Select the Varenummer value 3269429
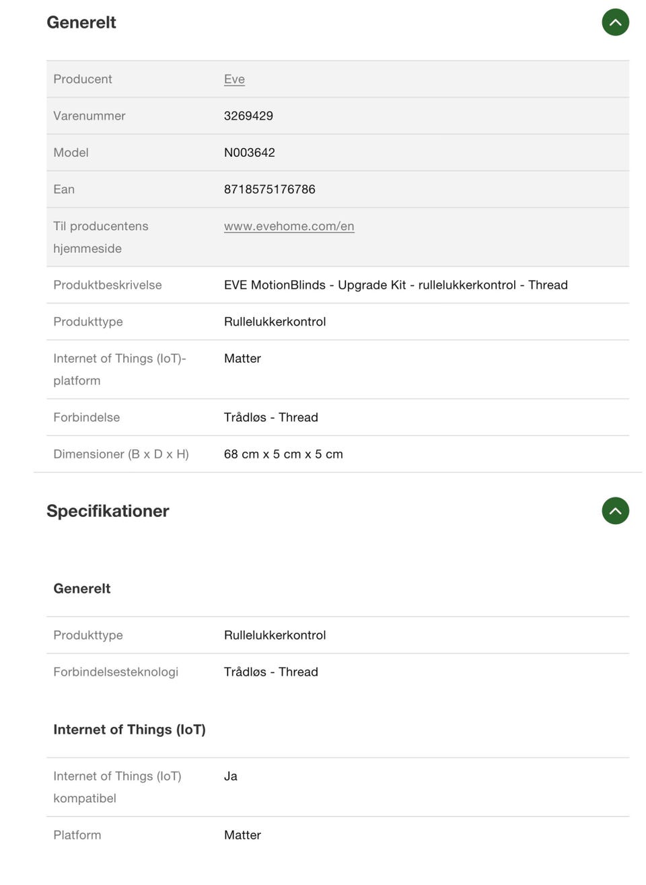The image size is (646, 885). click(x=248, y=116)
